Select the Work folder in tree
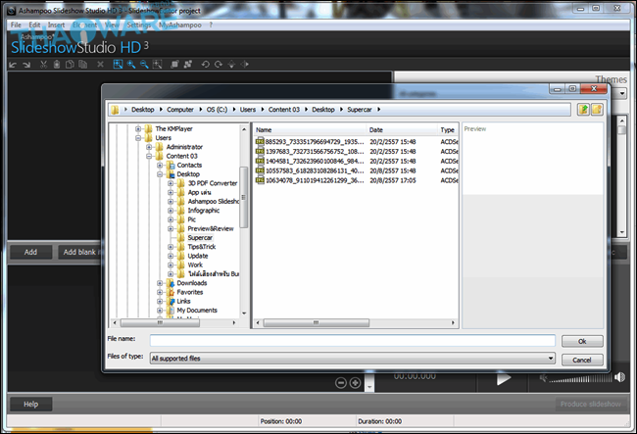The width and height of the screenshot is (637, 434). click(x=195, y=265)
